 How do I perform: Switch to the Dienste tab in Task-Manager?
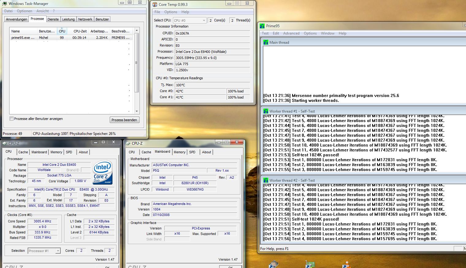pyautogui.click(x=53, y=19)
